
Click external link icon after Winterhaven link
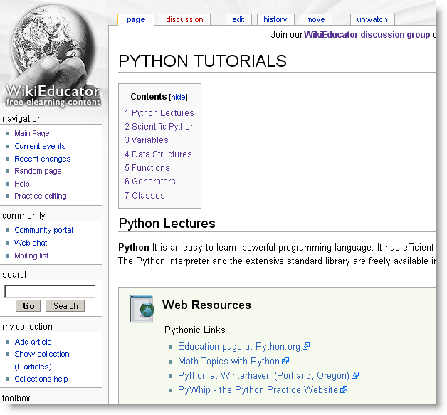[x=355, y=375]
